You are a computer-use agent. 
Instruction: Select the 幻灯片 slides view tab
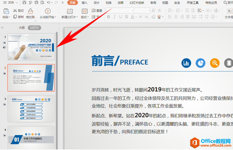[34, 28]
